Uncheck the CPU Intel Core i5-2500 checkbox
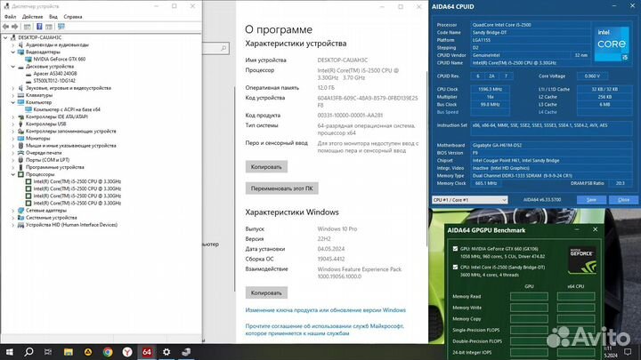 [455, 268]
